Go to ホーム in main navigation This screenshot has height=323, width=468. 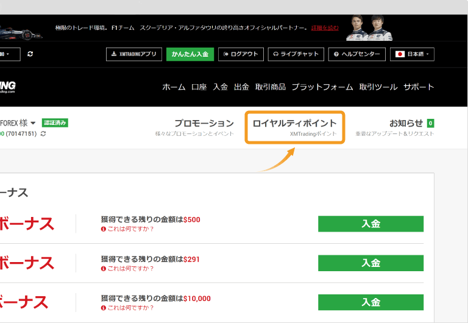click(x=174, y=87)
